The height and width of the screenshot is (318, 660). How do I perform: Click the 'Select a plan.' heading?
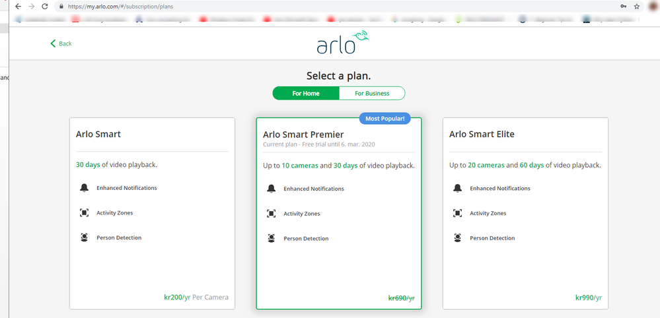pos(339,76)
